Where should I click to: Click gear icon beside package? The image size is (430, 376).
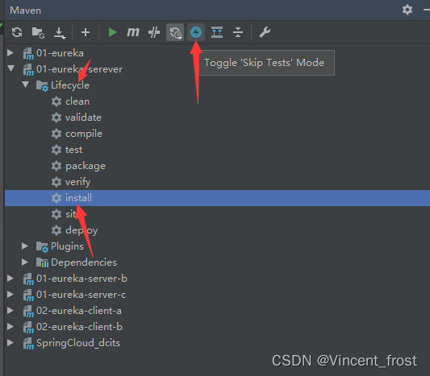(56, 166)
